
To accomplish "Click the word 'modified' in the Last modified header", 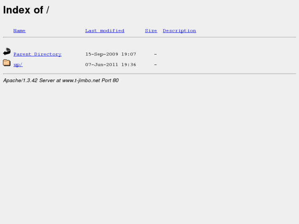I will (x=112, y=31).
